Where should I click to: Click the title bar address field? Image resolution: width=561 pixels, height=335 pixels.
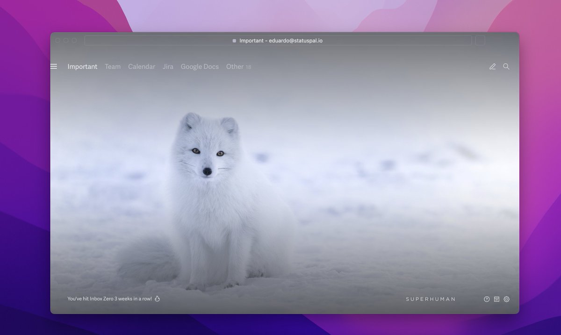click(x=278, y=40)
